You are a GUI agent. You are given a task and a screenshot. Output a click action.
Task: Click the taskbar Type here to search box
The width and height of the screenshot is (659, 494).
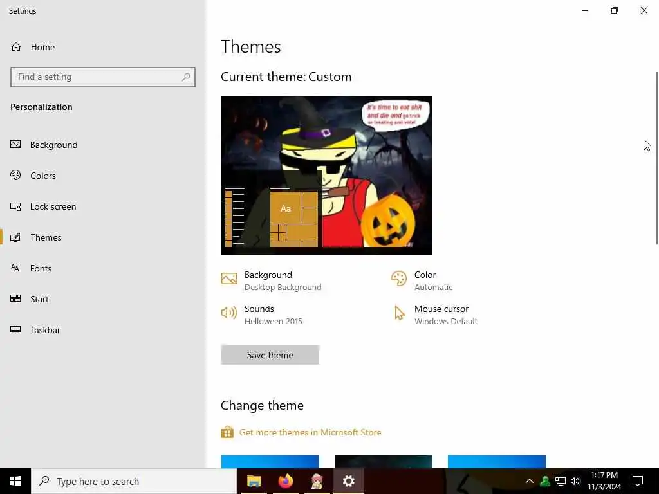[x=134, y=481]
